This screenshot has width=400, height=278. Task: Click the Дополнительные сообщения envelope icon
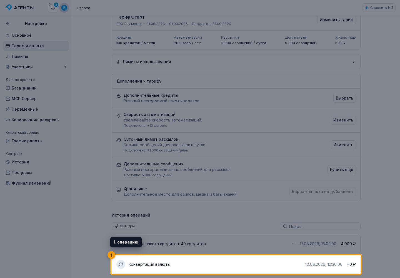(119, 165)
